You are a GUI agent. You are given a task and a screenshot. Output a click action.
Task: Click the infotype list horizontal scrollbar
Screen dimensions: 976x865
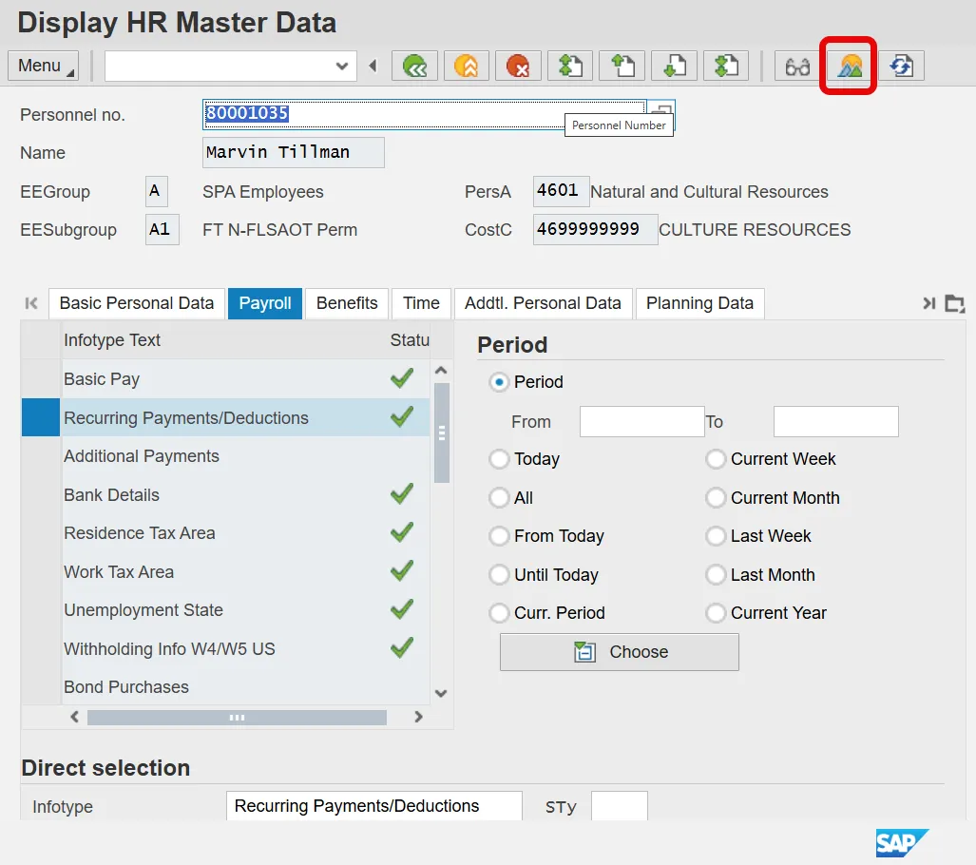[x=237, y=718]
